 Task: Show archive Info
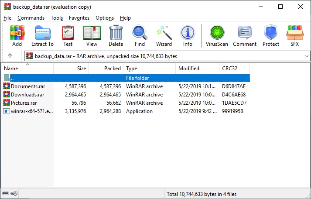click(x=188, y=36)
